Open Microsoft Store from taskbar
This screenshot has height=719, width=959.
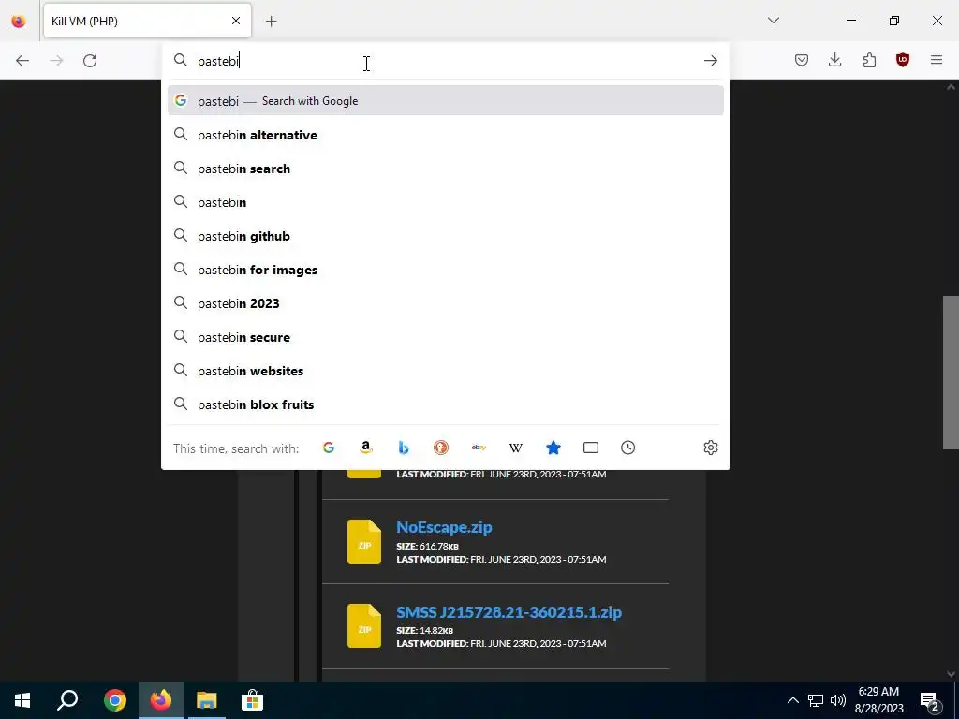252,700
